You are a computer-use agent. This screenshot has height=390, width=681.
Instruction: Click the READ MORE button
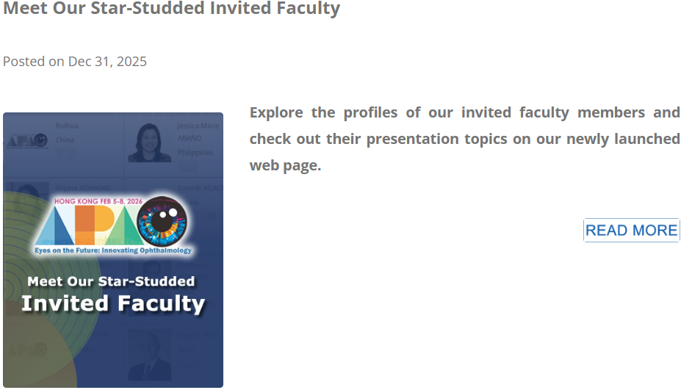(631, 231)
